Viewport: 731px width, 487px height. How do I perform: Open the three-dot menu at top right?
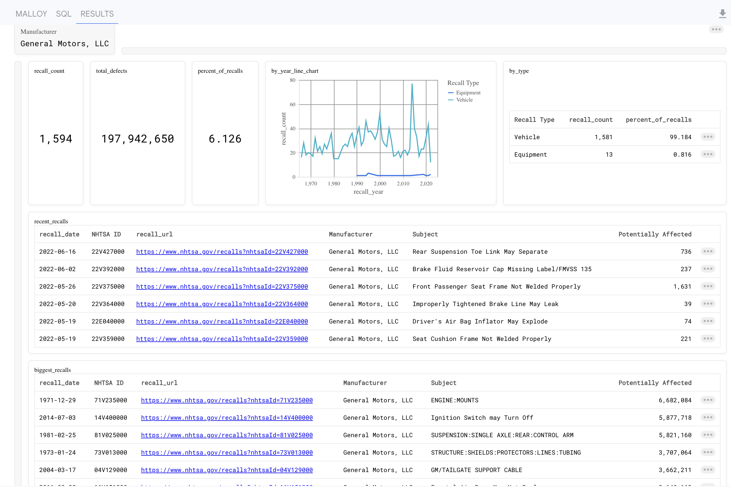click(x=716, y=30)
